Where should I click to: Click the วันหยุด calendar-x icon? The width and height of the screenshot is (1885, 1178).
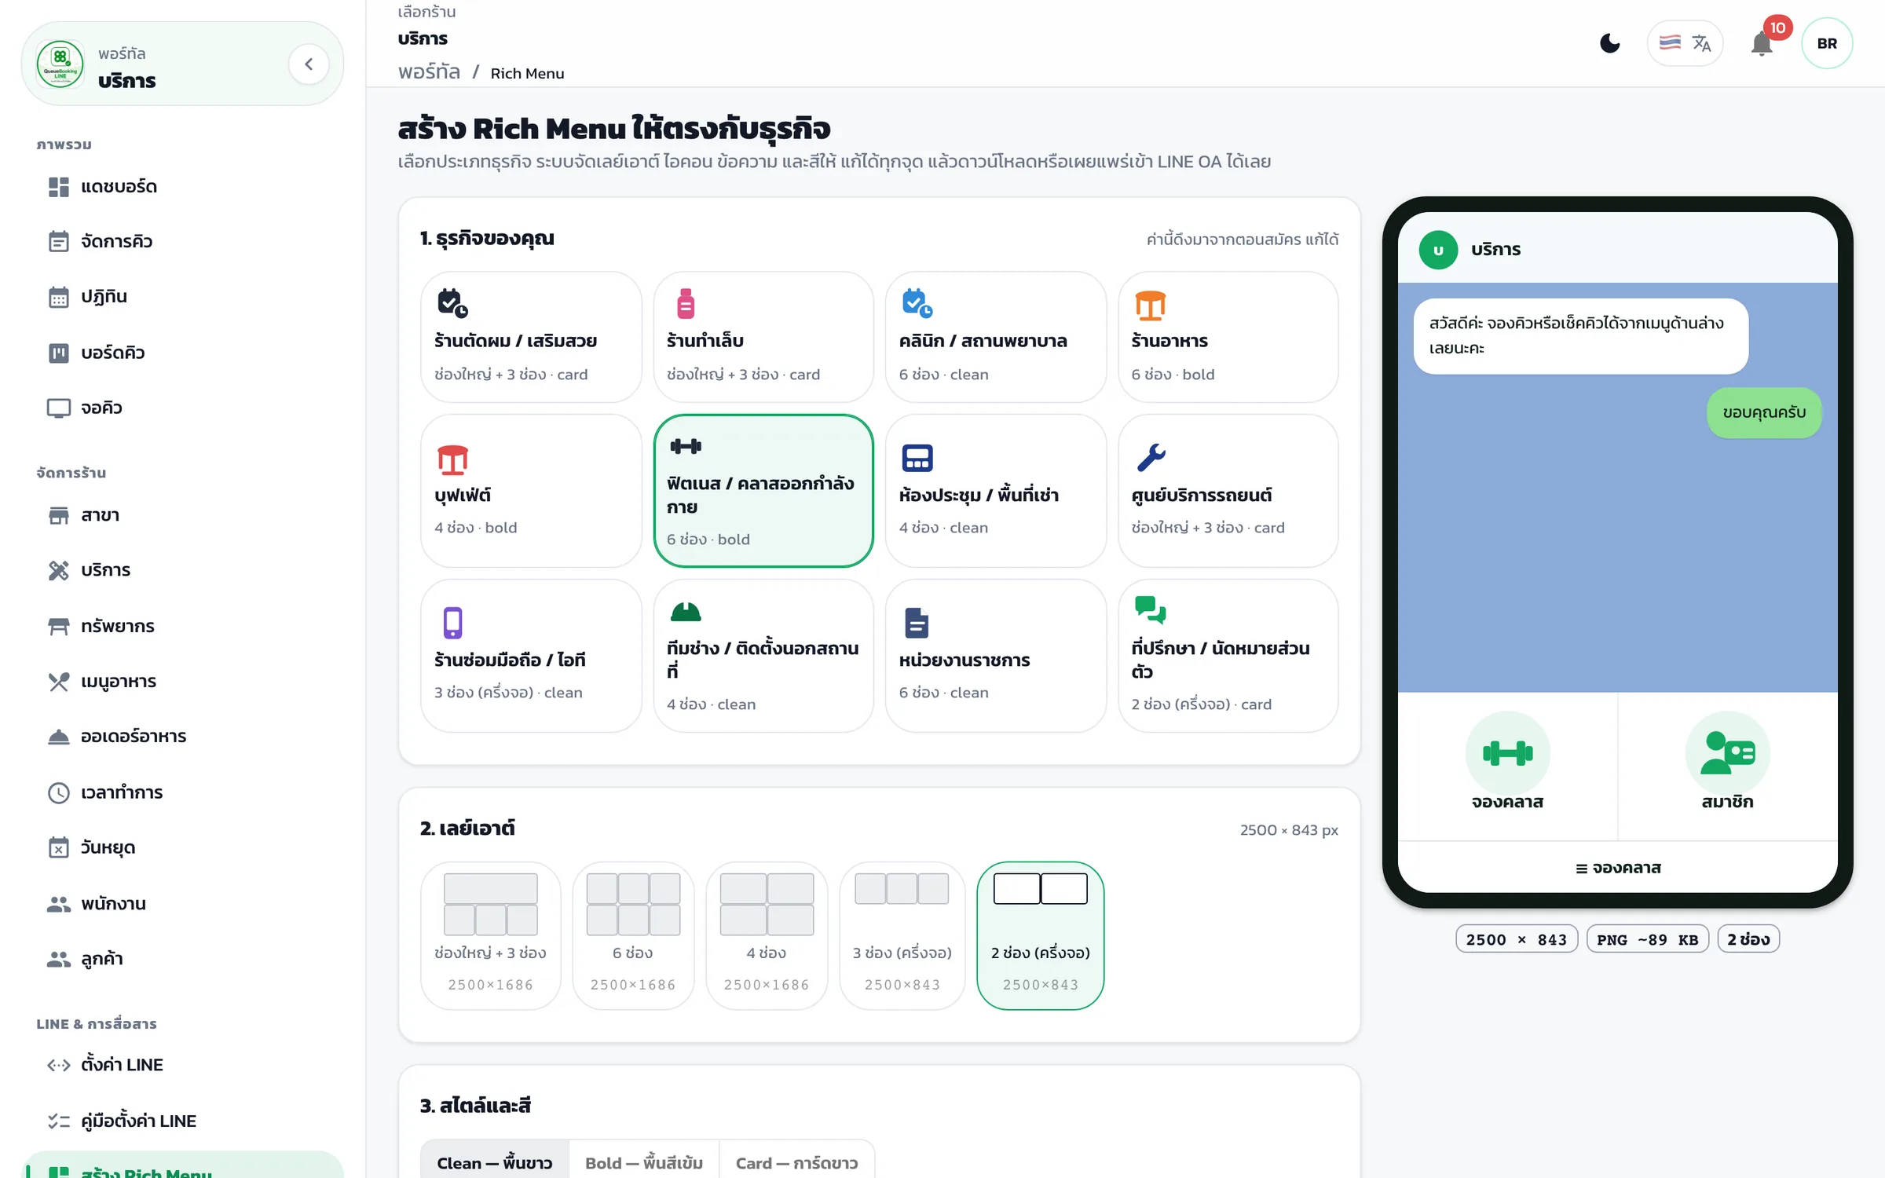tap(59, 848)
